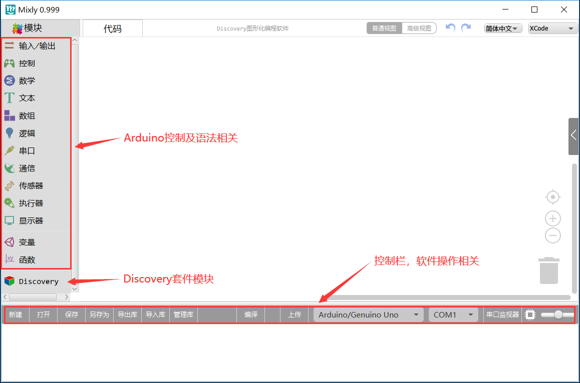Click the 管理库 button
The height and width of the screenshot is (383, 580).
[x=183, y=314]
